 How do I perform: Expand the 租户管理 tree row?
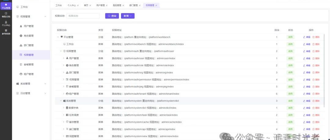64,94
